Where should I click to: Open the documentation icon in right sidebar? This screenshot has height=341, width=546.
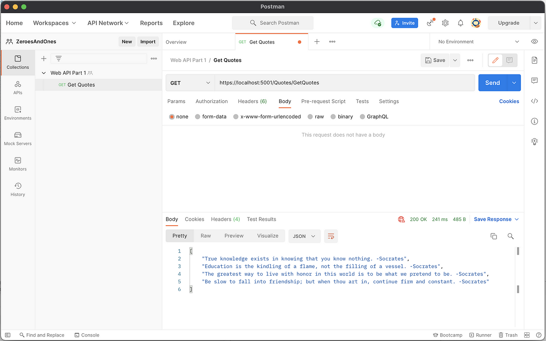(535, 60)
